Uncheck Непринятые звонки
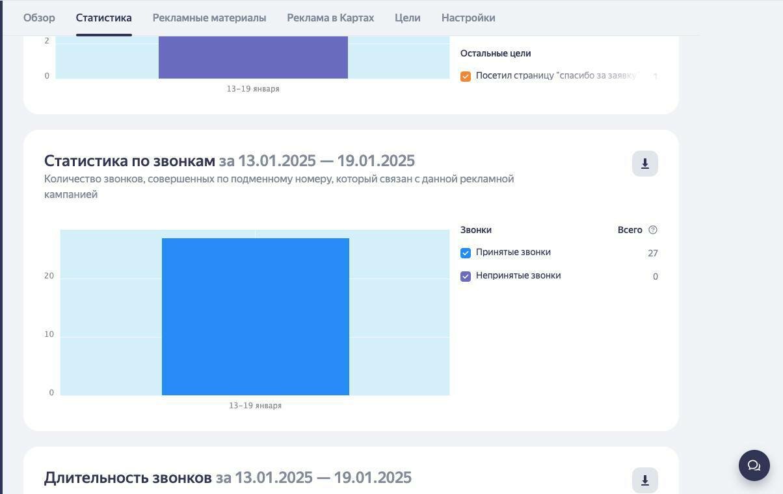 point(466,275)
